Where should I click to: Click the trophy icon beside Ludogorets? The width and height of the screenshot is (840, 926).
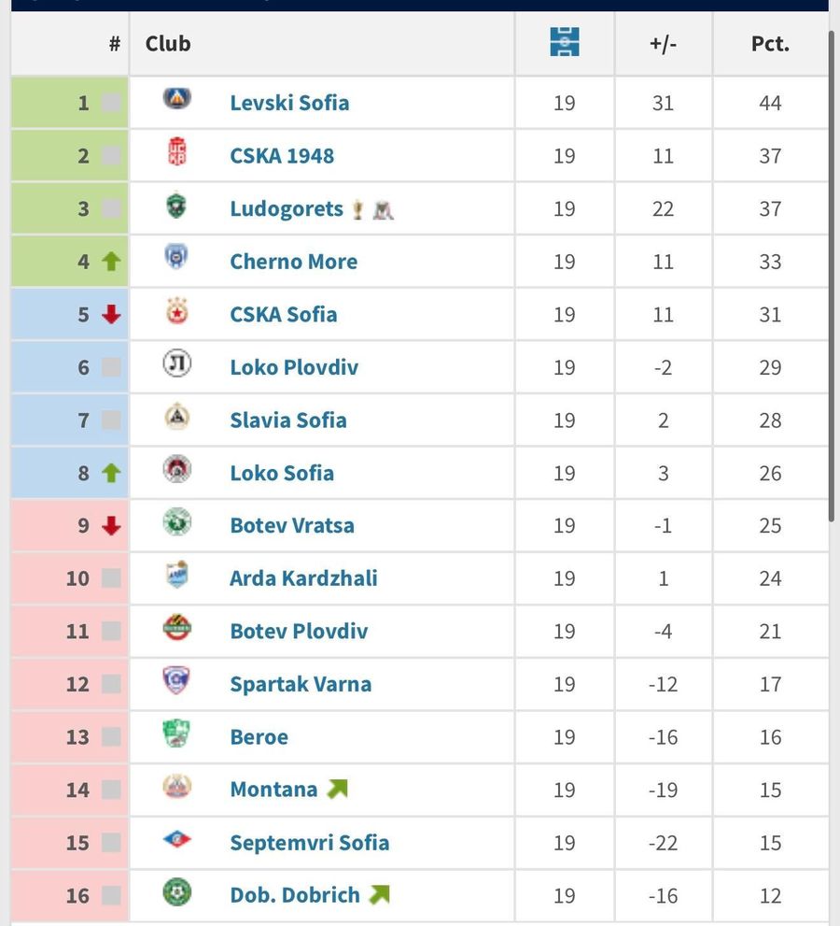pos(357,211)
